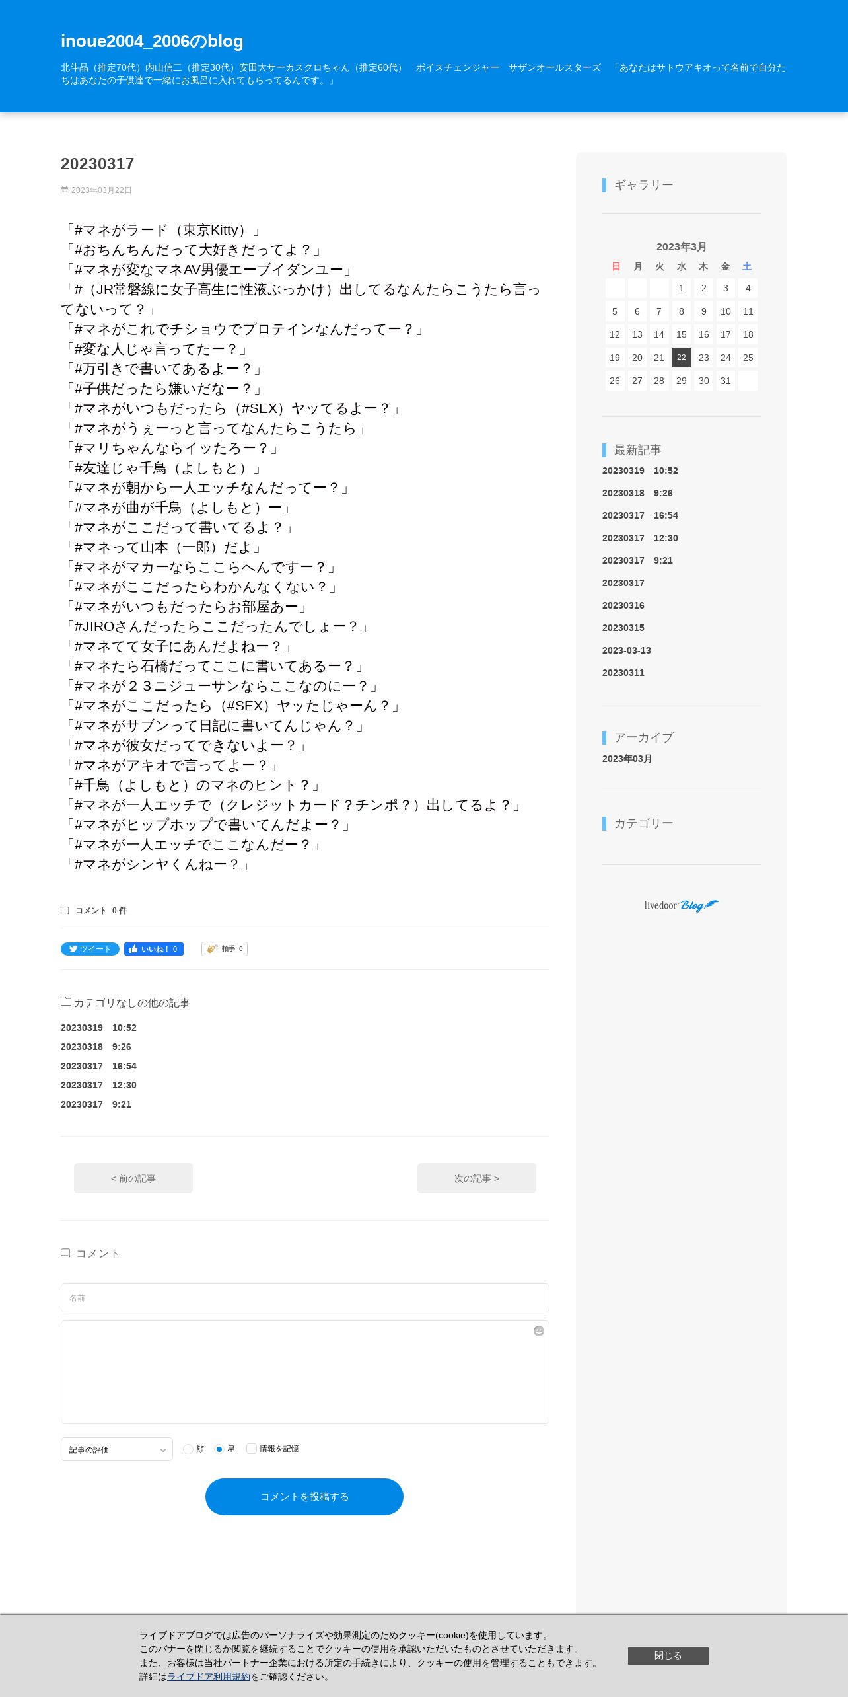Select the 顔 radio button
Image resolution: width=848 pixels, height=1697 pixels.
[188, 1449]
